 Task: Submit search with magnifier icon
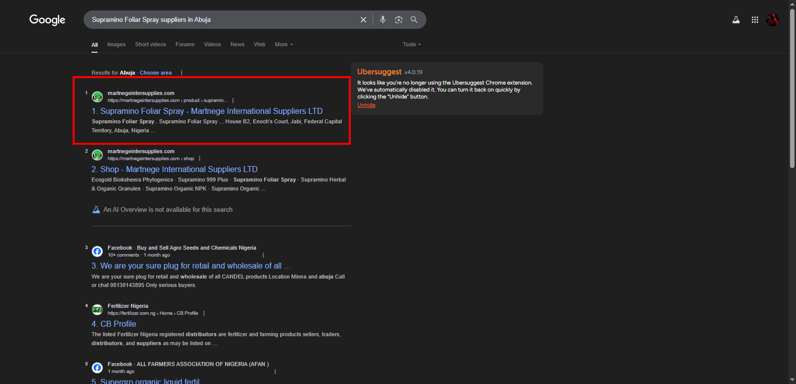pos(414,20)
